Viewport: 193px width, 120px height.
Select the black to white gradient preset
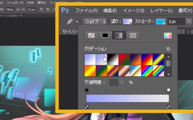pyautogui.click(x=113, y=60)
